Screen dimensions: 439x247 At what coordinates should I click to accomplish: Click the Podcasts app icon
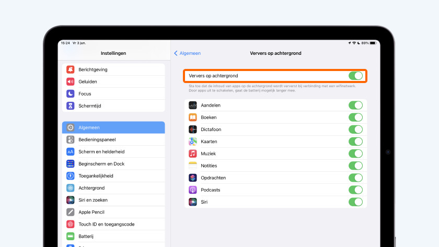point(193,190)
